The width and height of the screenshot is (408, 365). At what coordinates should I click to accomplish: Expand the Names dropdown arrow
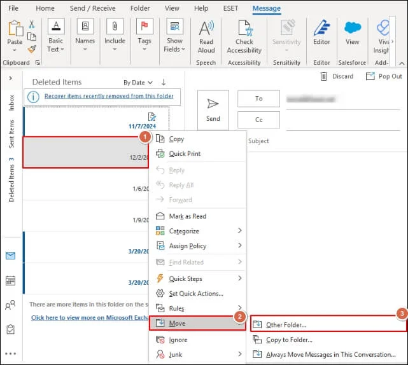85,49
